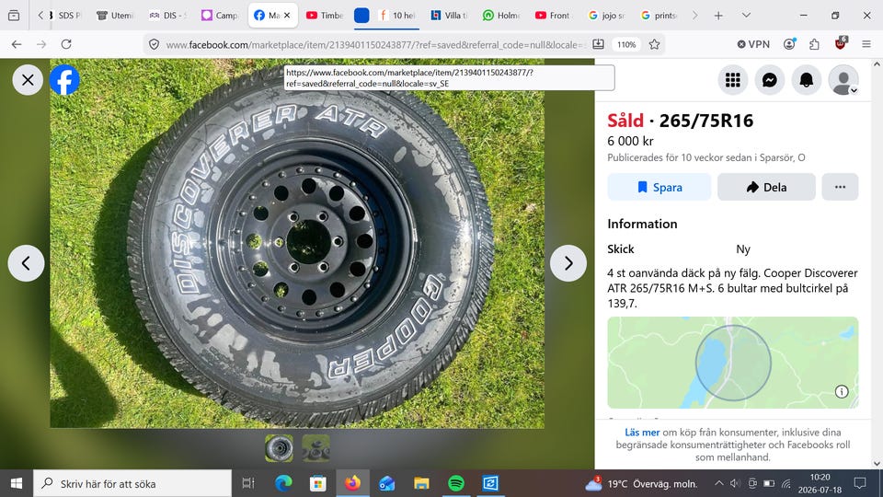The height and width of the screenshot is (497, 883).
Task: Switch to the Holm tab
Action: point(502,16)
